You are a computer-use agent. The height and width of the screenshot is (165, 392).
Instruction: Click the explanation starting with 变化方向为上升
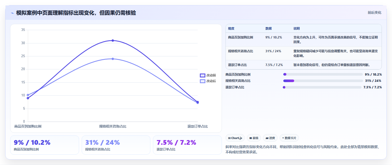336,39
